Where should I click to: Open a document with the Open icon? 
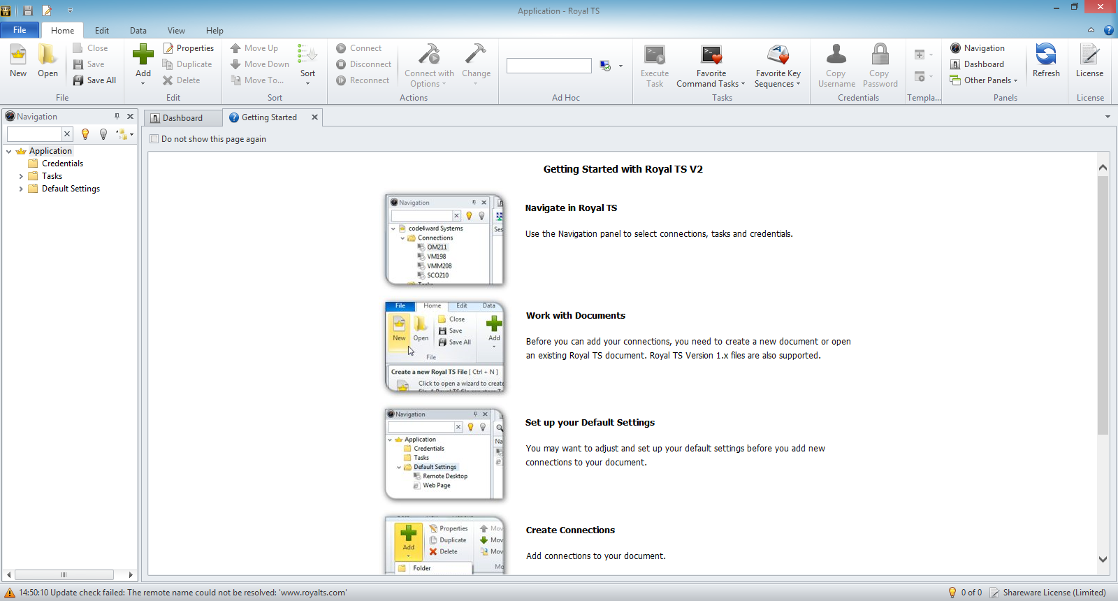(48, 61)
